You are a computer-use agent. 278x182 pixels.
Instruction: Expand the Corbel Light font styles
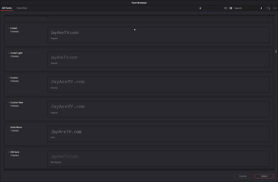(9, 53)
